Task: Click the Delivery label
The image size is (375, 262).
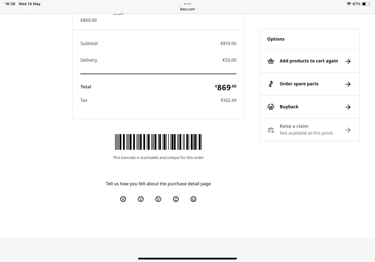Action: (89, 60)
